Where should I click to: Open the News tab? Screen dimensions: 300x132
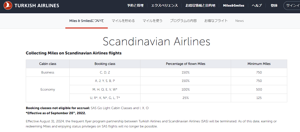[x=239, y=21]
